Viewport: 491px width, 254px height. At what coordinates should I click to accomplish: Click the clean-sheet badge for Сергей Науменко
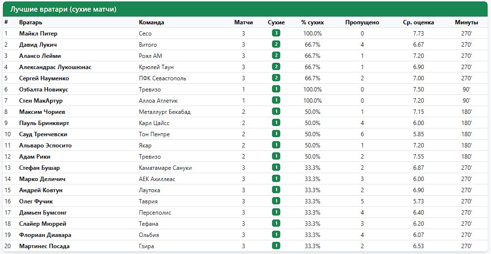pyautogui.click(x=276, y=78)
